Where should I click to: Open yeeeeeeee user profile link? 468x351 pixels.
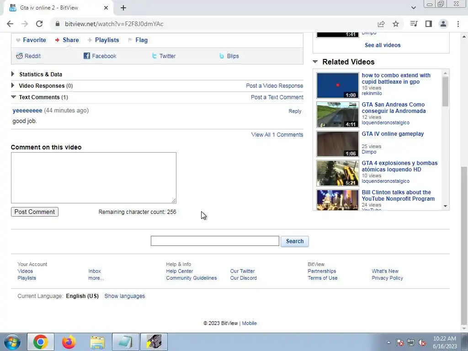(27, 111)
